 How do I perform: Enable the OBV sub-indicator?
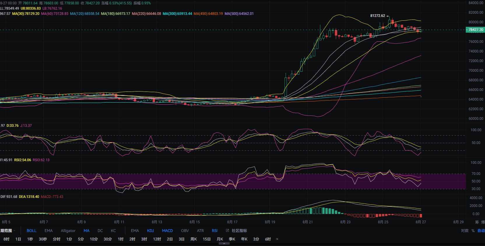point(185,231)
